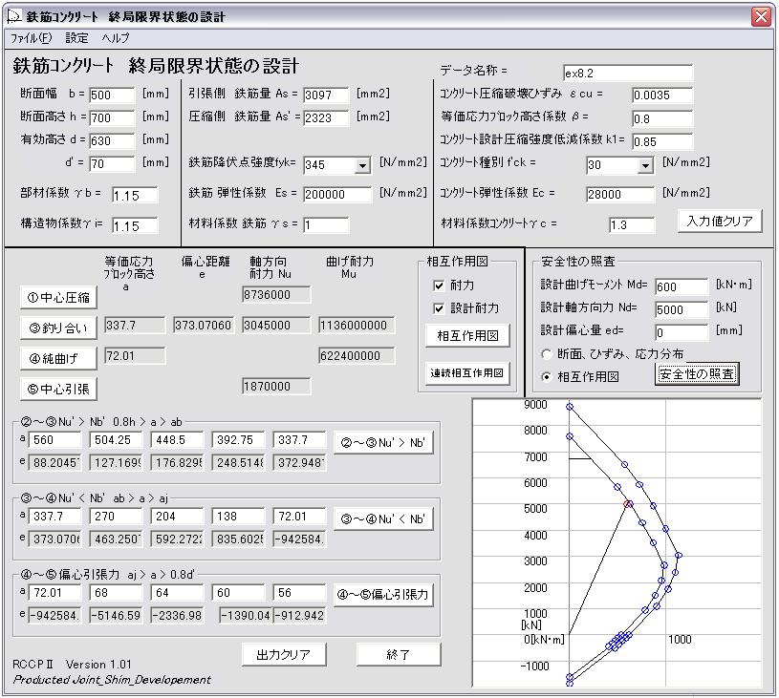This screenshot has width=779, height=698.
Task: Click the ③釣り合い button
Action: (58, 328)
